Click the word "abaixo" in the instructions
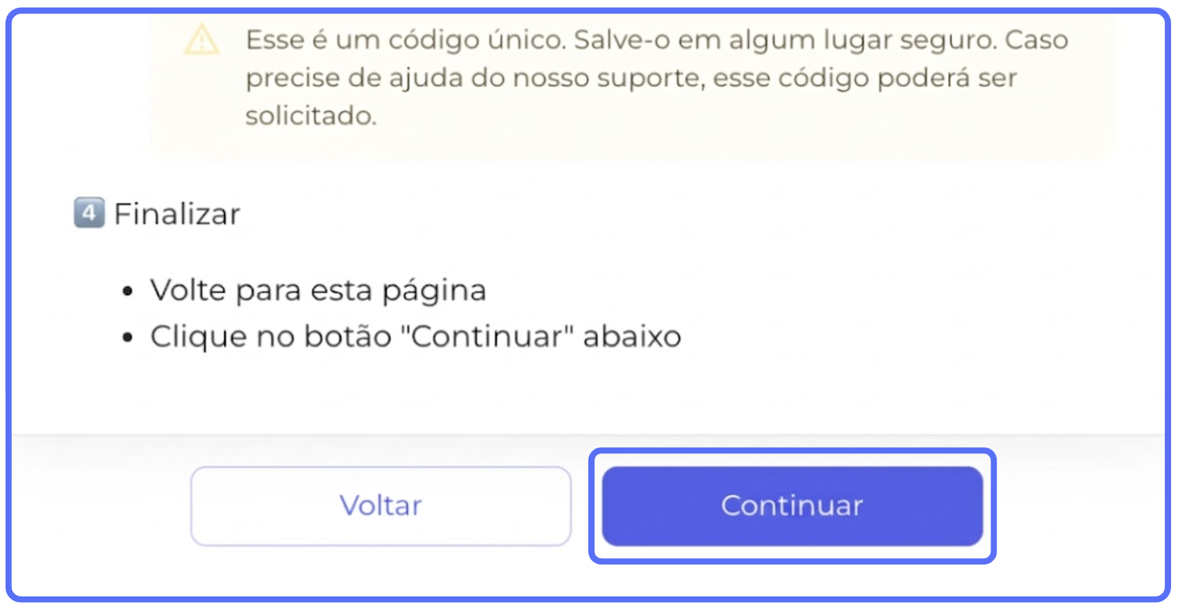1178x611 pixels. (x=632, y=337)
